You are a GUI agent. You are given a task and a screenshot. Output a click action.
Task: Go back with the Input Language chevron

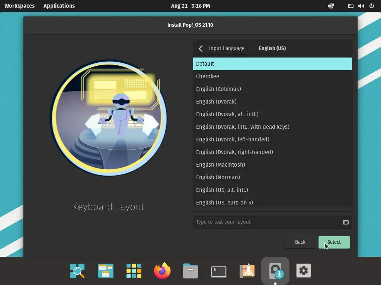[201, 49]
